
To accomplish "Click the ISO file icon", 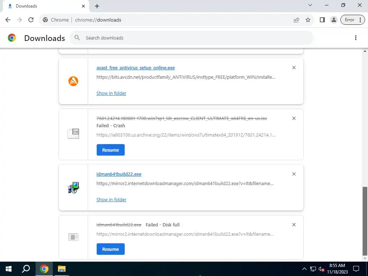I will tap(73, 134).
